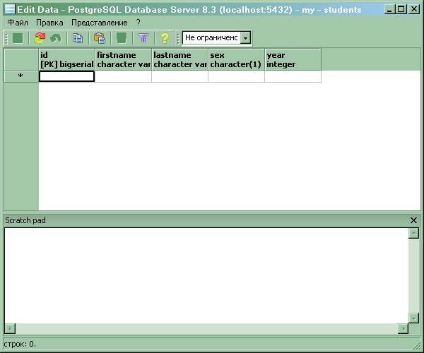This screenshot has width=424, height=353.
Task: Click the Refresh data icon
Action: tap(40, 38)
